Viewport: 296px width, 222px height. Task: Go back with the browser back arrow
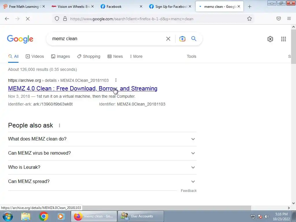pos(7,19)
